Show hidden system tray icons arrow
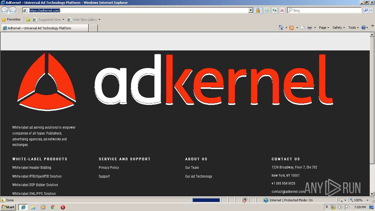The width and height of the screenshot is (375, 211). coord(327,207)
